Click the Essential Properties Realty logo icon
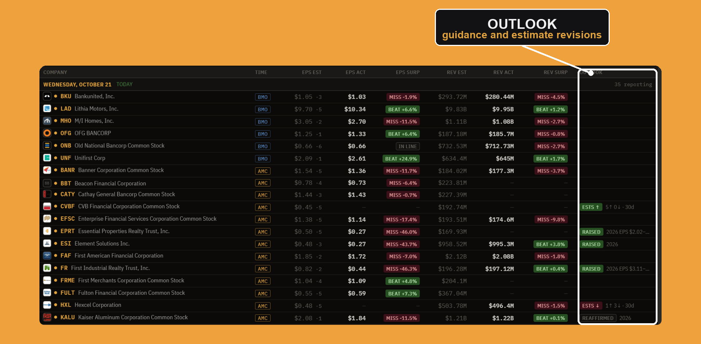 coord(47,231)
